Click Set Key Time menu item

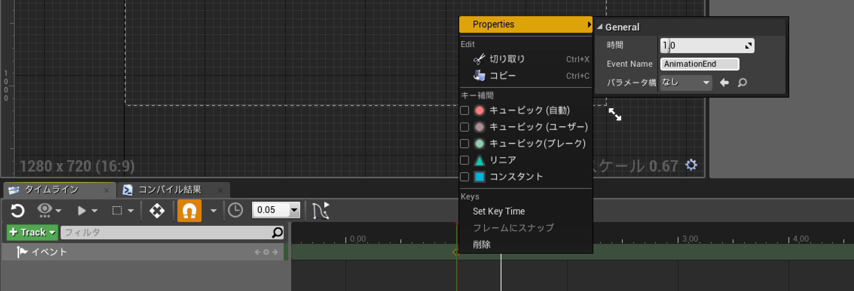[x=526, y=211]
